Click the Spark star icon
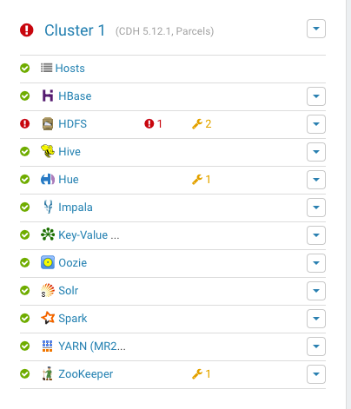 48,318
